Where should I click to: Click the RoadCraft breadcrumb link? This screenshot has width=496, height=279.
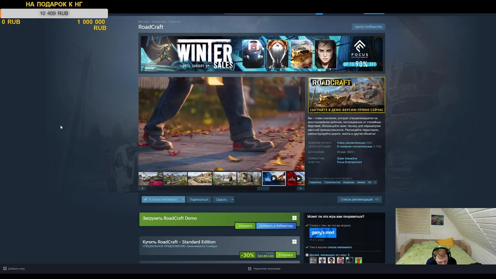tap(174, 22)
